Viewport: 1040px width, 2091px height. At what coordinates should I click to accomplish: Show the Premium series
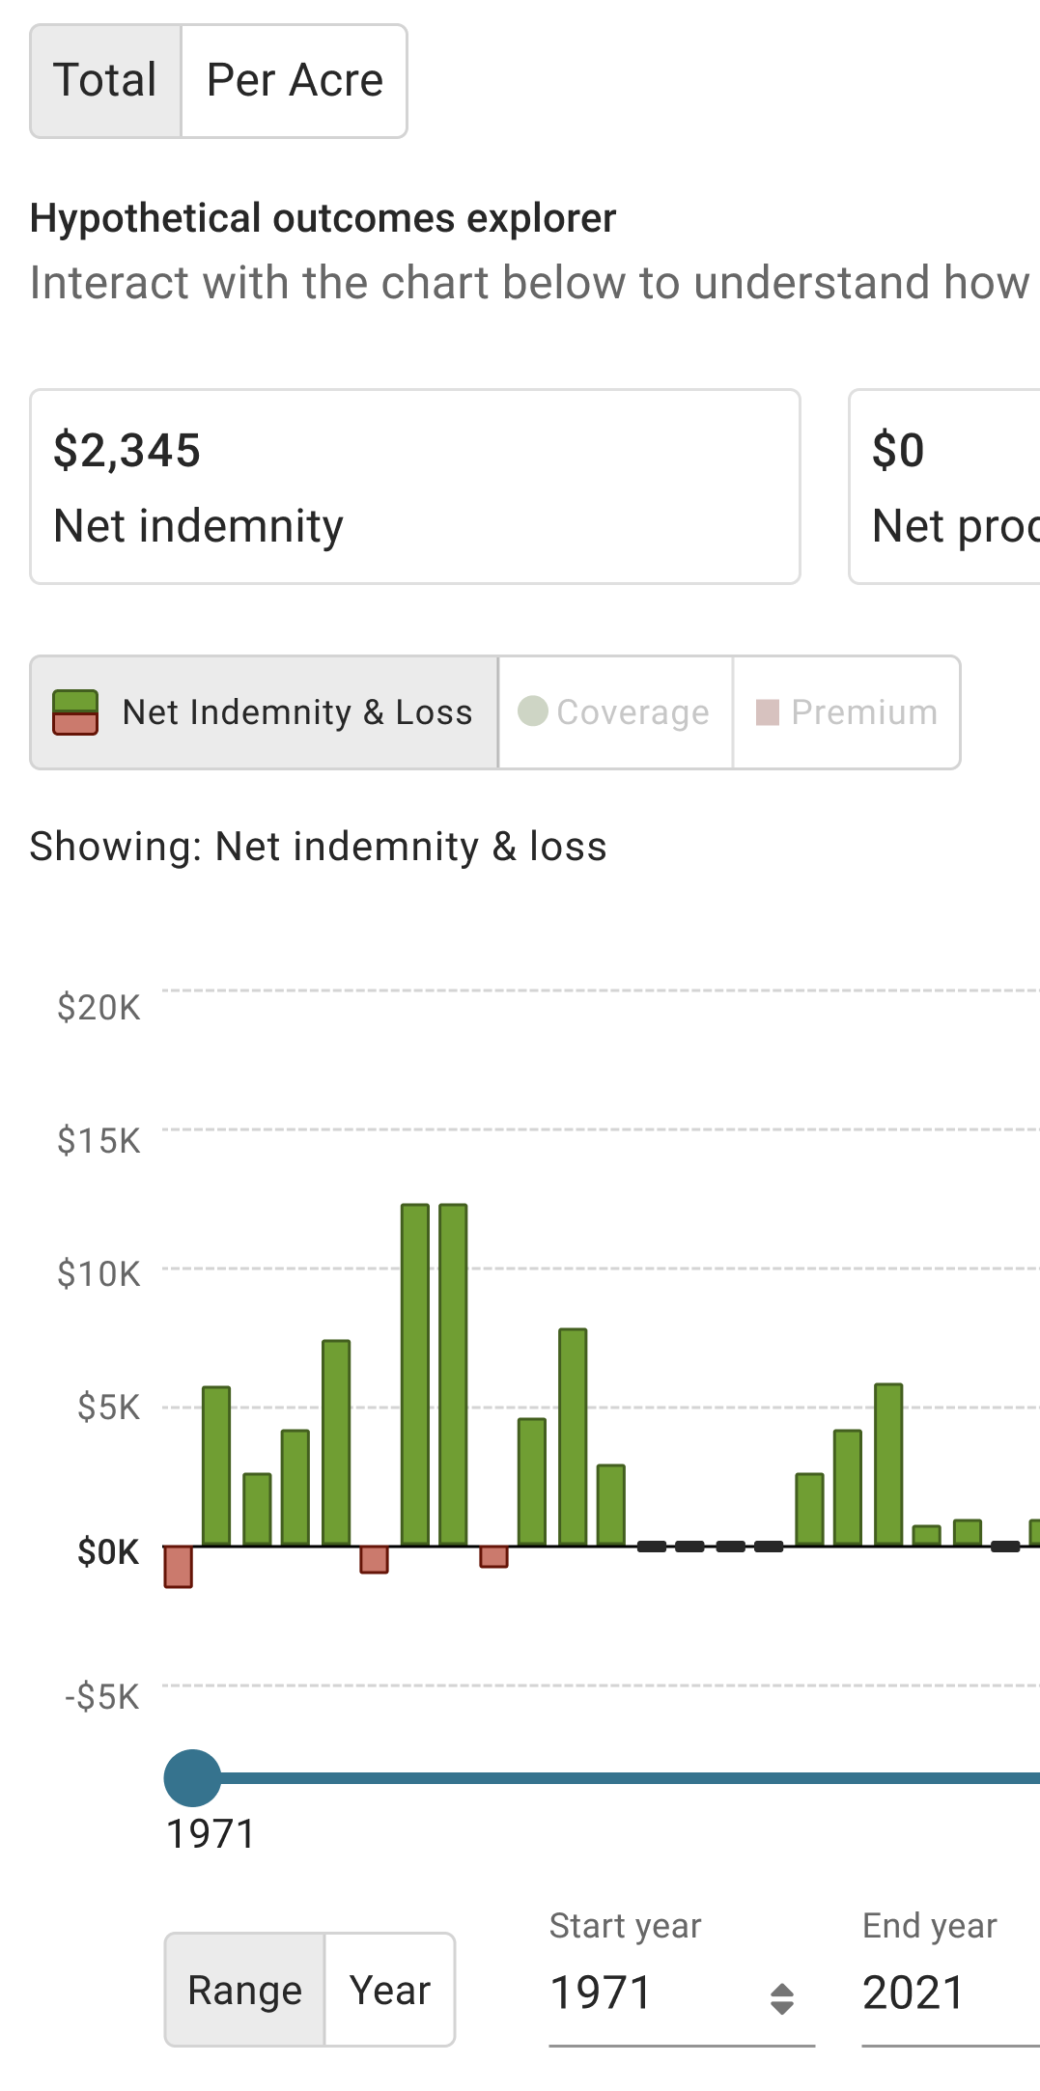tap(847, 712)
